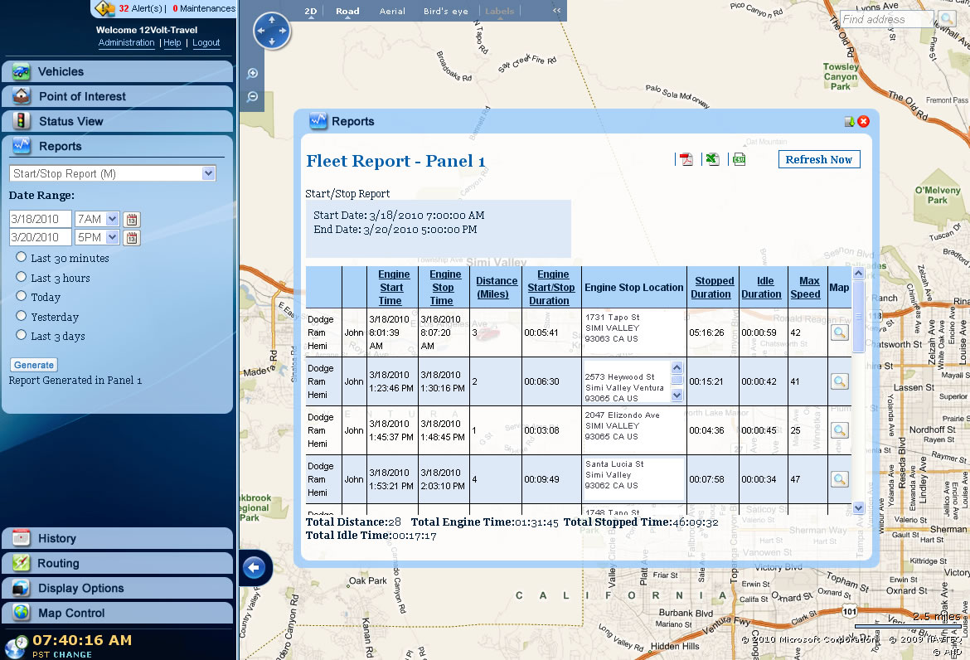Export the fleet report to PDF
Screen dimensions: 970x660
(686, 159)
